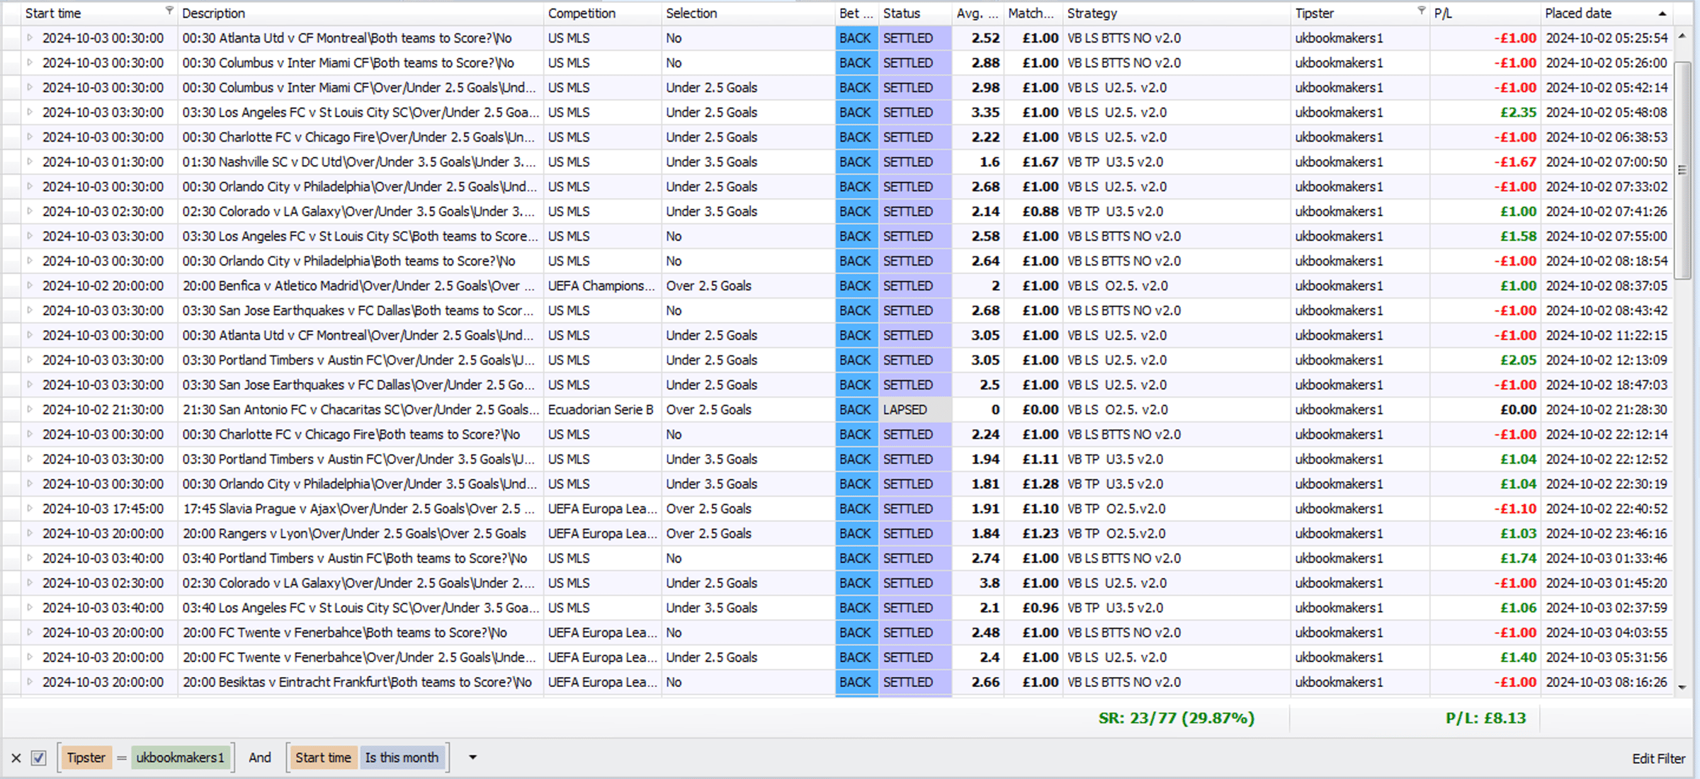Click the P/L: £8.13 total
The image size is (1700, 779).
(1485, 718)
